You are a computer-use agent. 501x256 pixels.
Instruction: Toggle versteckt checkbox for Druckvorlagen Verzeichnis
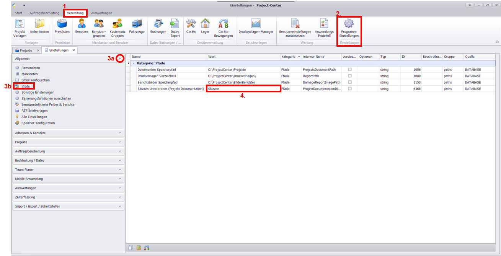349,76
